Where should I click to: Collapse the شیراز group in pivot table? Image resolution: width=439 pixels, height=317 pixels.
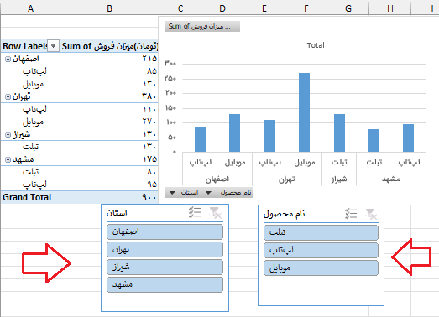tap(8, 134)
